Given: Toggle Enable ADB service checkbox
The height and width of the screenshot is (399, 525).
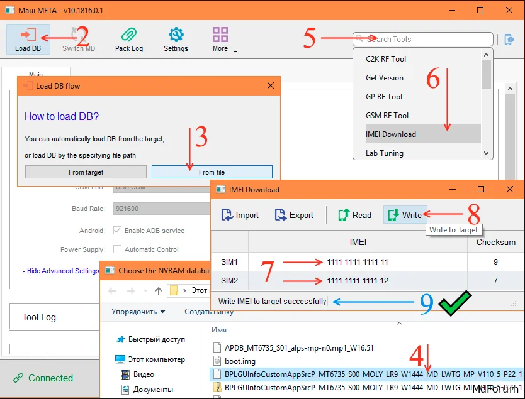Looking at the screenshot, I should tap(117, 231).
